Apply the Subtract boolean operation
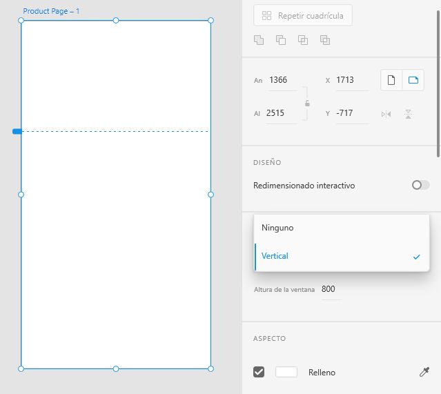 click(281, 40)
